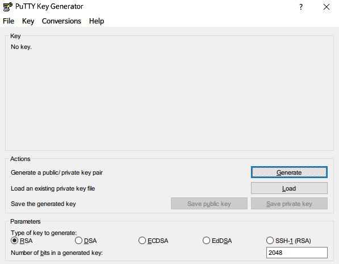Click the number of bits field showing 2048
Viewport: 339px width, 264px height.
[297, 253]
